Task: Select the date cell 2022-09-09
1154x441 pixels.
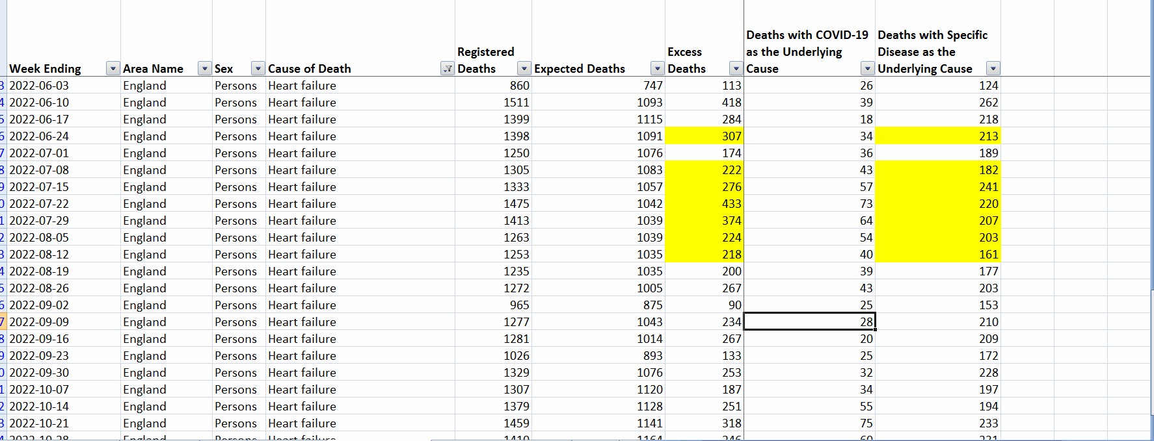Action: (64, 321)
